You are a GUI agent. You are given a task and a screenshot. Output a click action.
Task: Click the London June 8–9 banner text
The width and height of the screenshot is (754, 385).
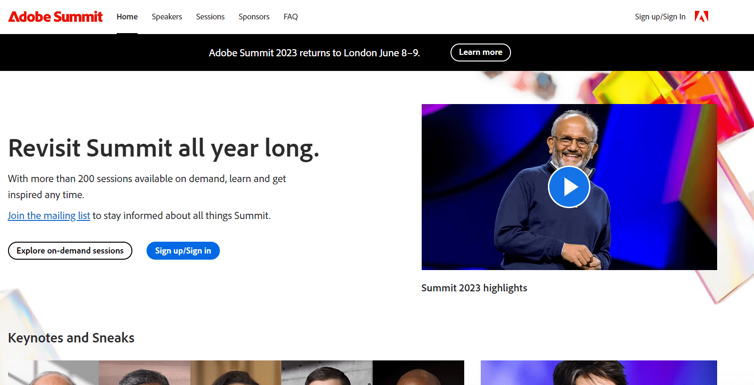(x=314, y=53)
